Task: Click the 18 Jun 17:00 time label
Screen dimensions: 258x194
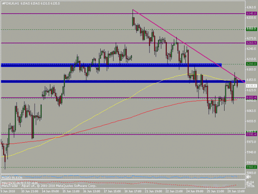Action: tap(133, 191)
